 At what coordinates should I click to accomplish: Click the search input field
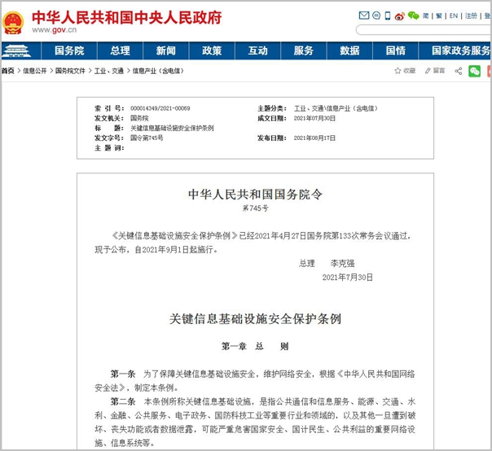[x=424, y=30]
